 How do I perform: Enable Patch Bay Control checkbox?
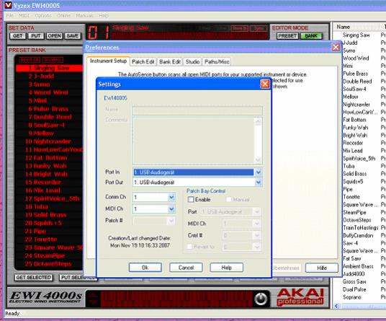point(191,200)
